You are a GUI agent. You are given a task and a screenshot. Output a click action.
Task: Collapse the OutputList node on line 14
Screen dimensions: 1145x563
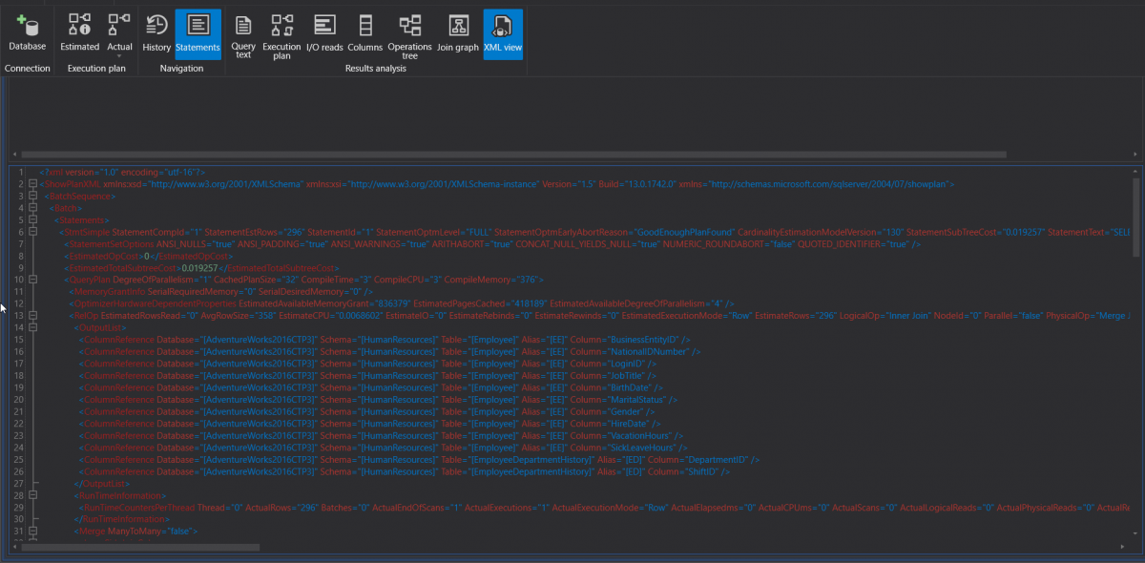pos(32,327)
